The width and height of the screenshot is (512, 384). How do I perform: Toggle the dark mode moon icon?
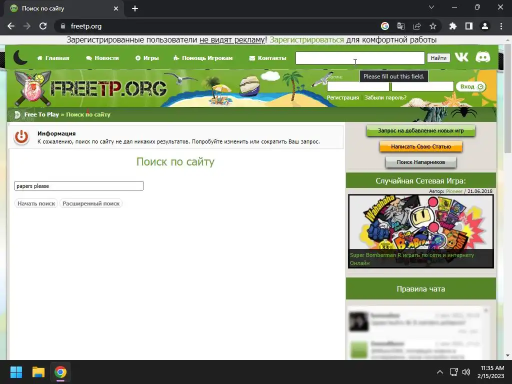pyautogui.click(x=20, y=58)
